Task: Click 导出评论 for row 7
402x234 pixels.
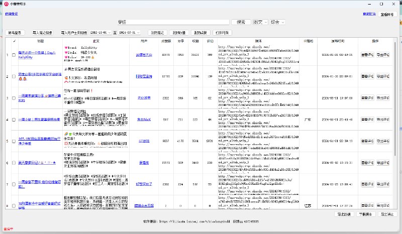Action: pyautogui.click(x=383, y=184)
